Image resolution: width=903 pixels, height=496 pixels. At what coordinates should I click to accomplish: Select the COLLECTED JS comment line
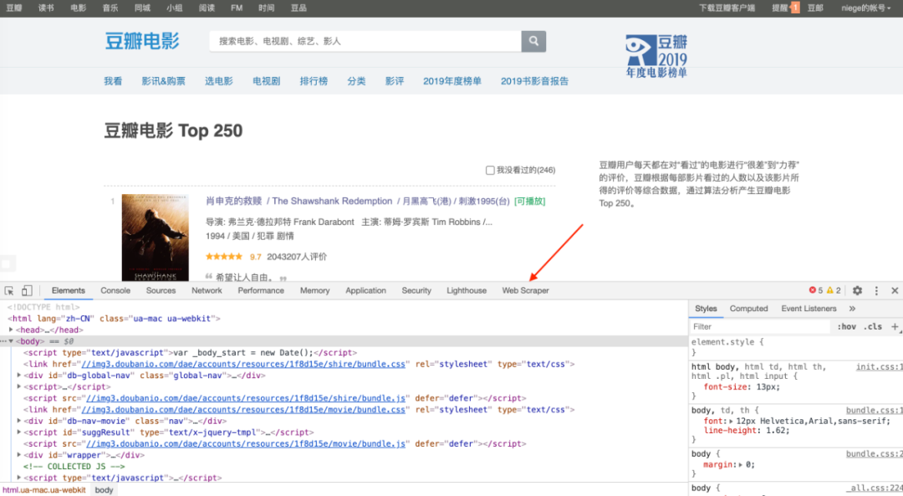(x=74, y=466)
